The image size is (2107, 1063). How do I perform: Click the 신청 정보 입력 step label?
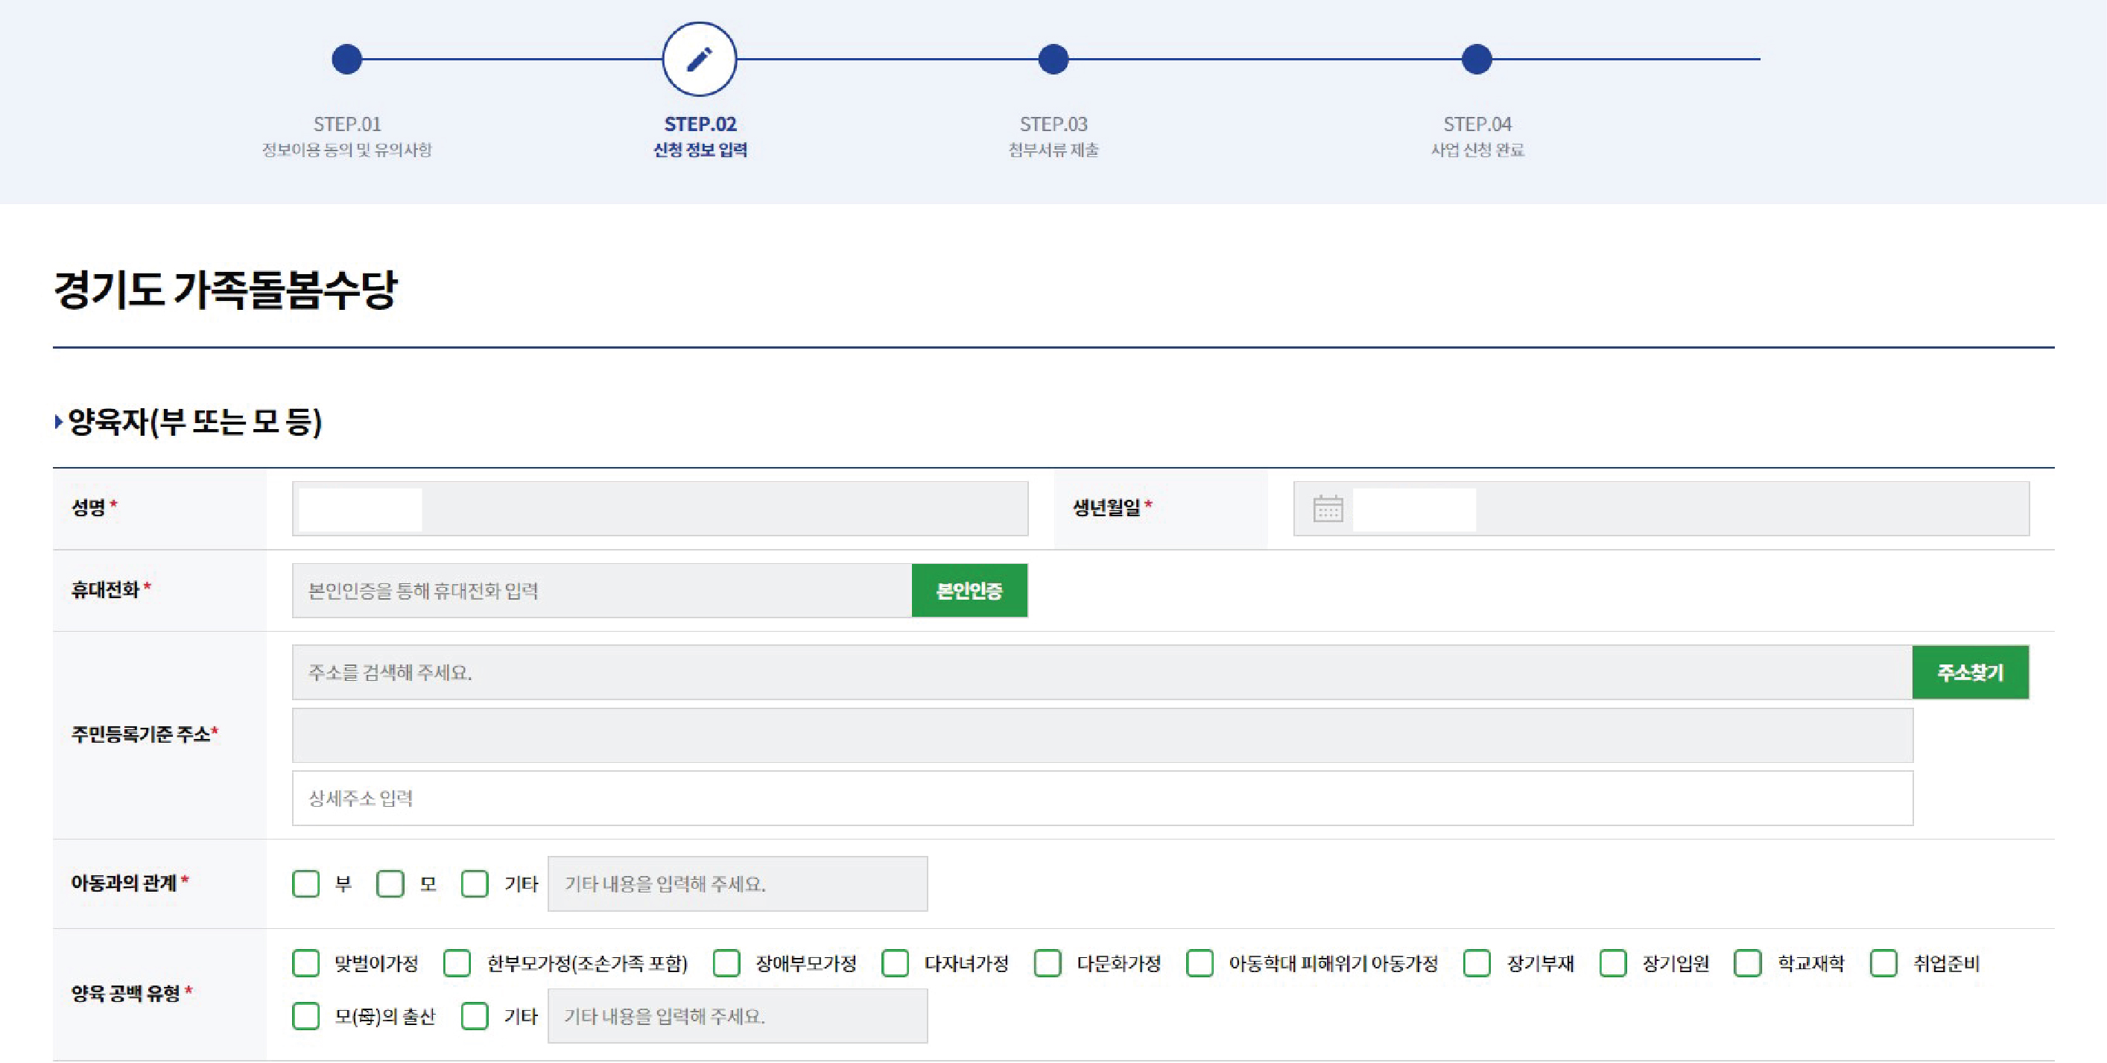(700, 150)
